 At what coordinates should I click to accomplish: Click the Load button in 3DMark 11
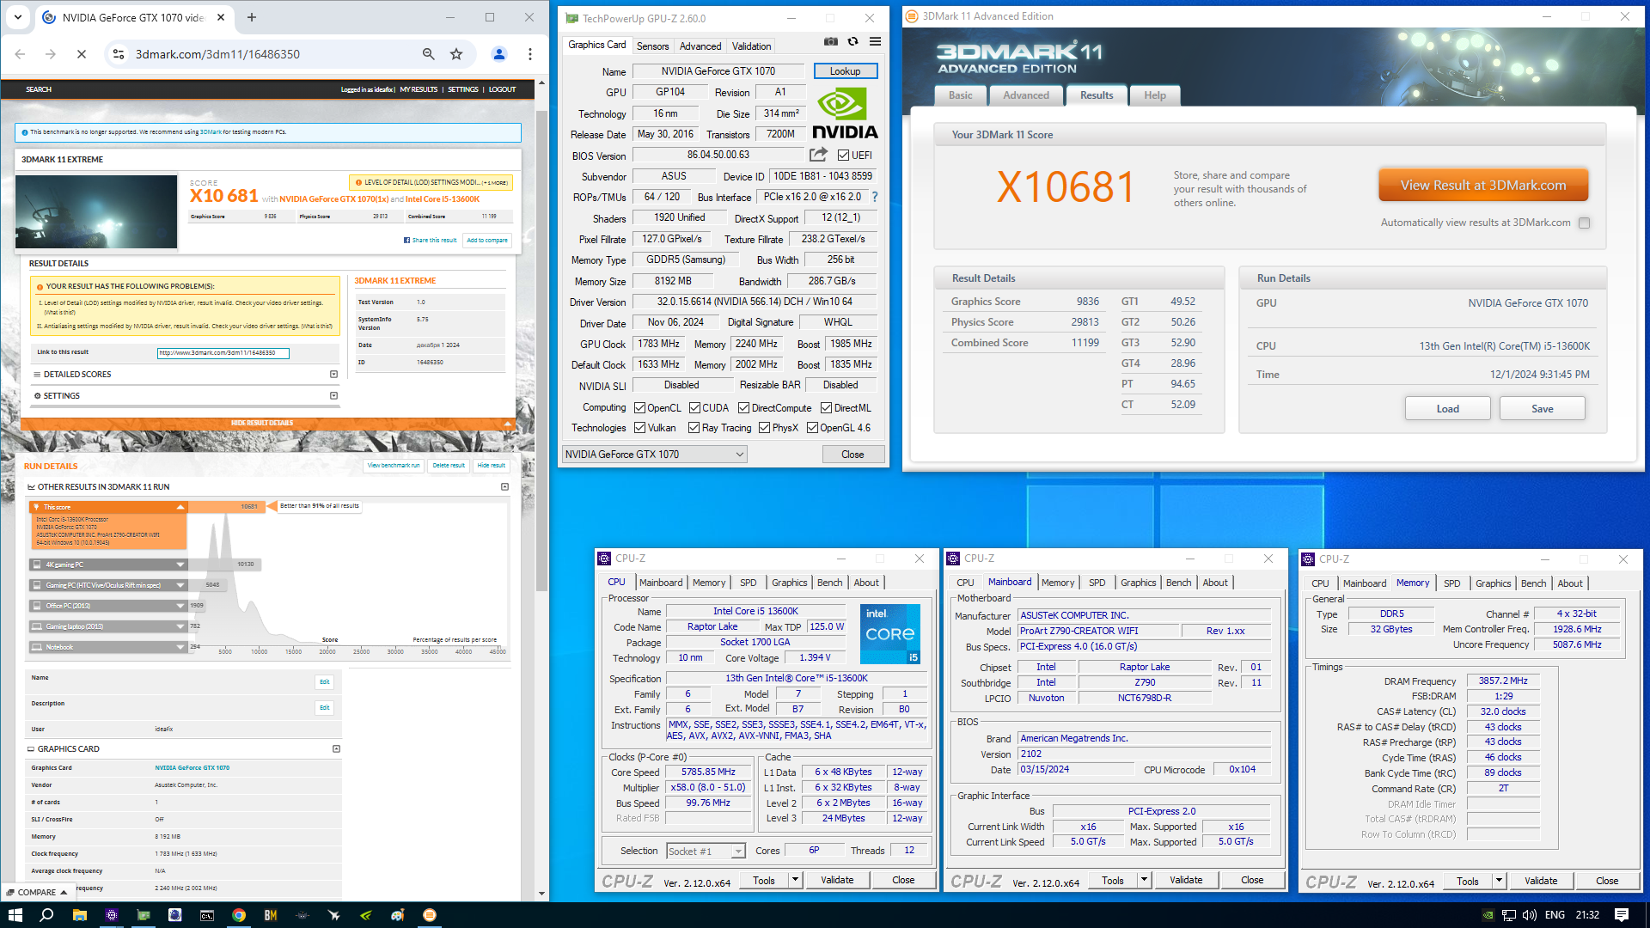[x=1447, y=409]
